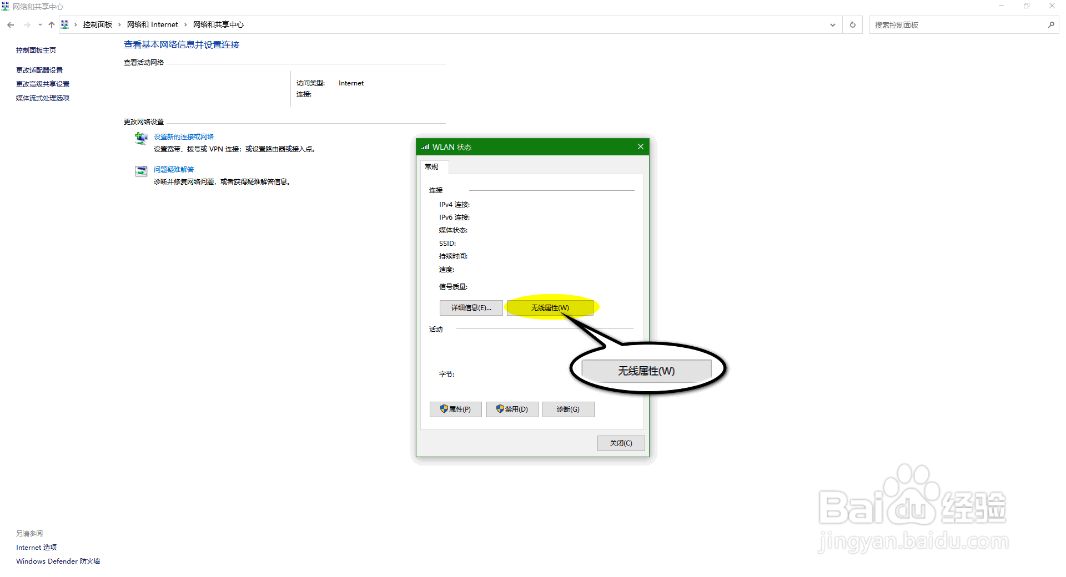Click the network center window title icon
Viewport: 1066px width, 577px height.
pyautogui.click(x=5, y=6)
